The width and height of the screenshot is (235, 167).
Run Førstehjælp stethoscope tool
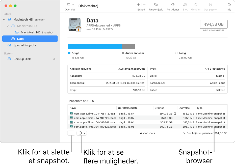click(156, 5)
